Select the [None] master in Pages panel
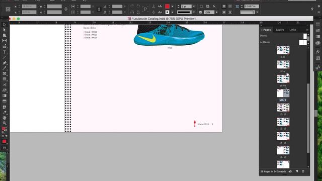Screen dimensions: 322x181 [x=283, y=36]
